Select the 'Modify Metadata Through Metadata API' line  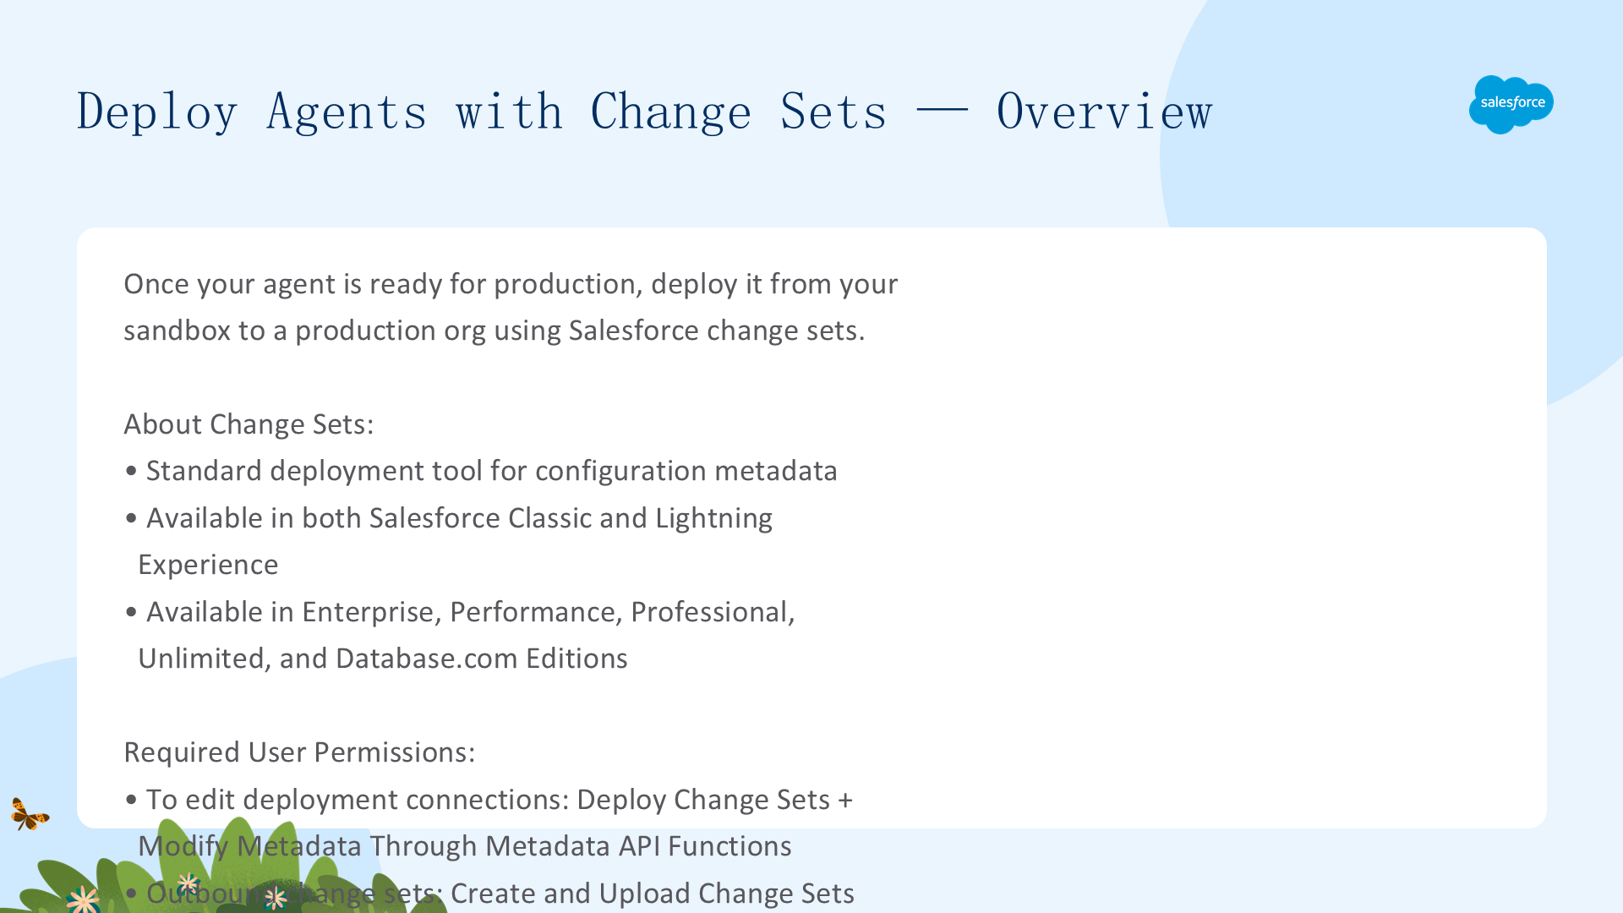click(465, 846)
